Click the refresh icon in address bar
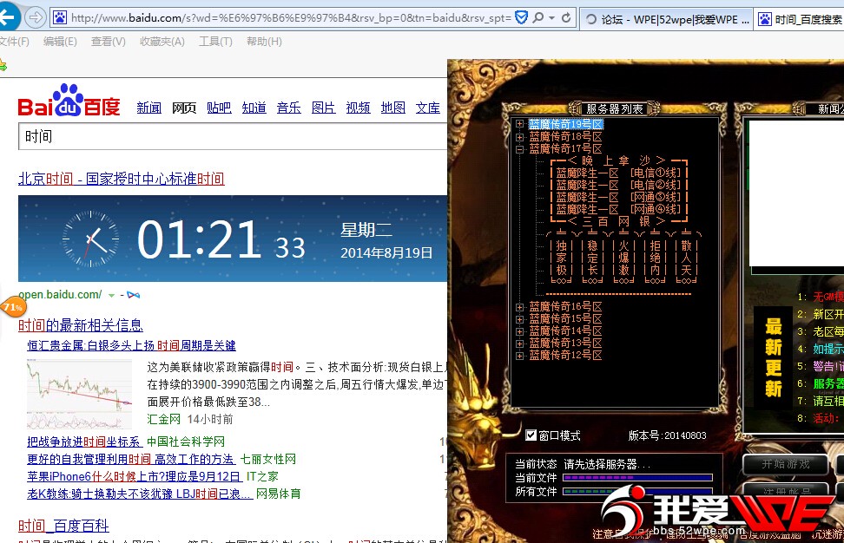Image resolution: width=844 pixels, height=543 pixels. (566, 17)
